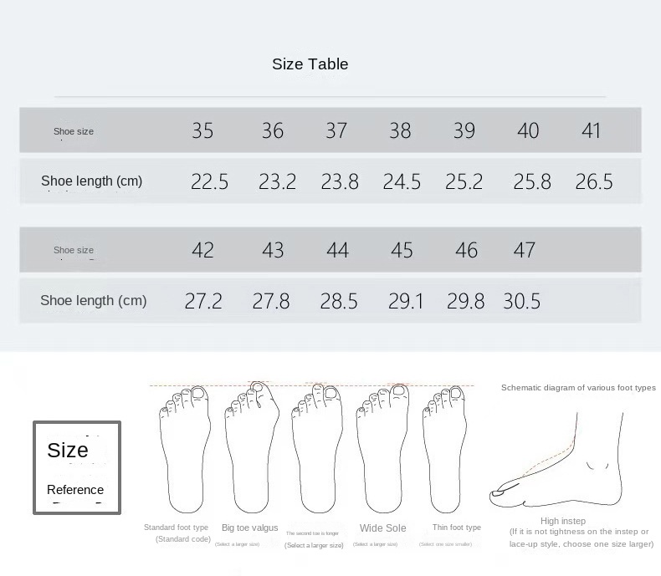Click the 28.5 shoe length value
This screenshot has width=661, height=576.
339,301
